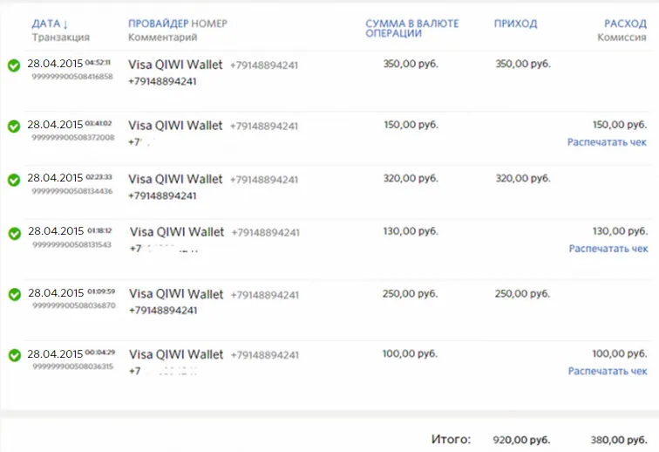The image size is (659, 452).
Task: Open Распечатать чек for 130,00 руб. transaction
Action: [x=608, y=249]
